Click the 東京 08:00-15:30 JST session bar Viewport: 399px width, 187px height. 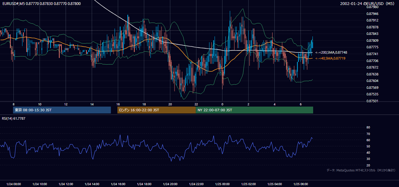coord(62,110)
